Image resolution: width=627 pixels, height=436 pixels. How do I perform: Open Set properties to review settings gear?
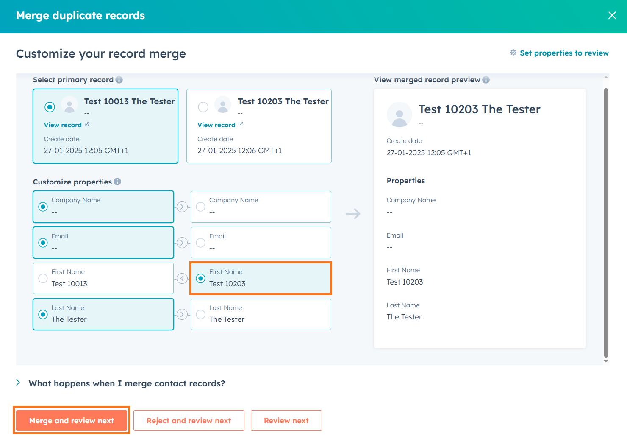pyautogui.click(x=513, y=53)
